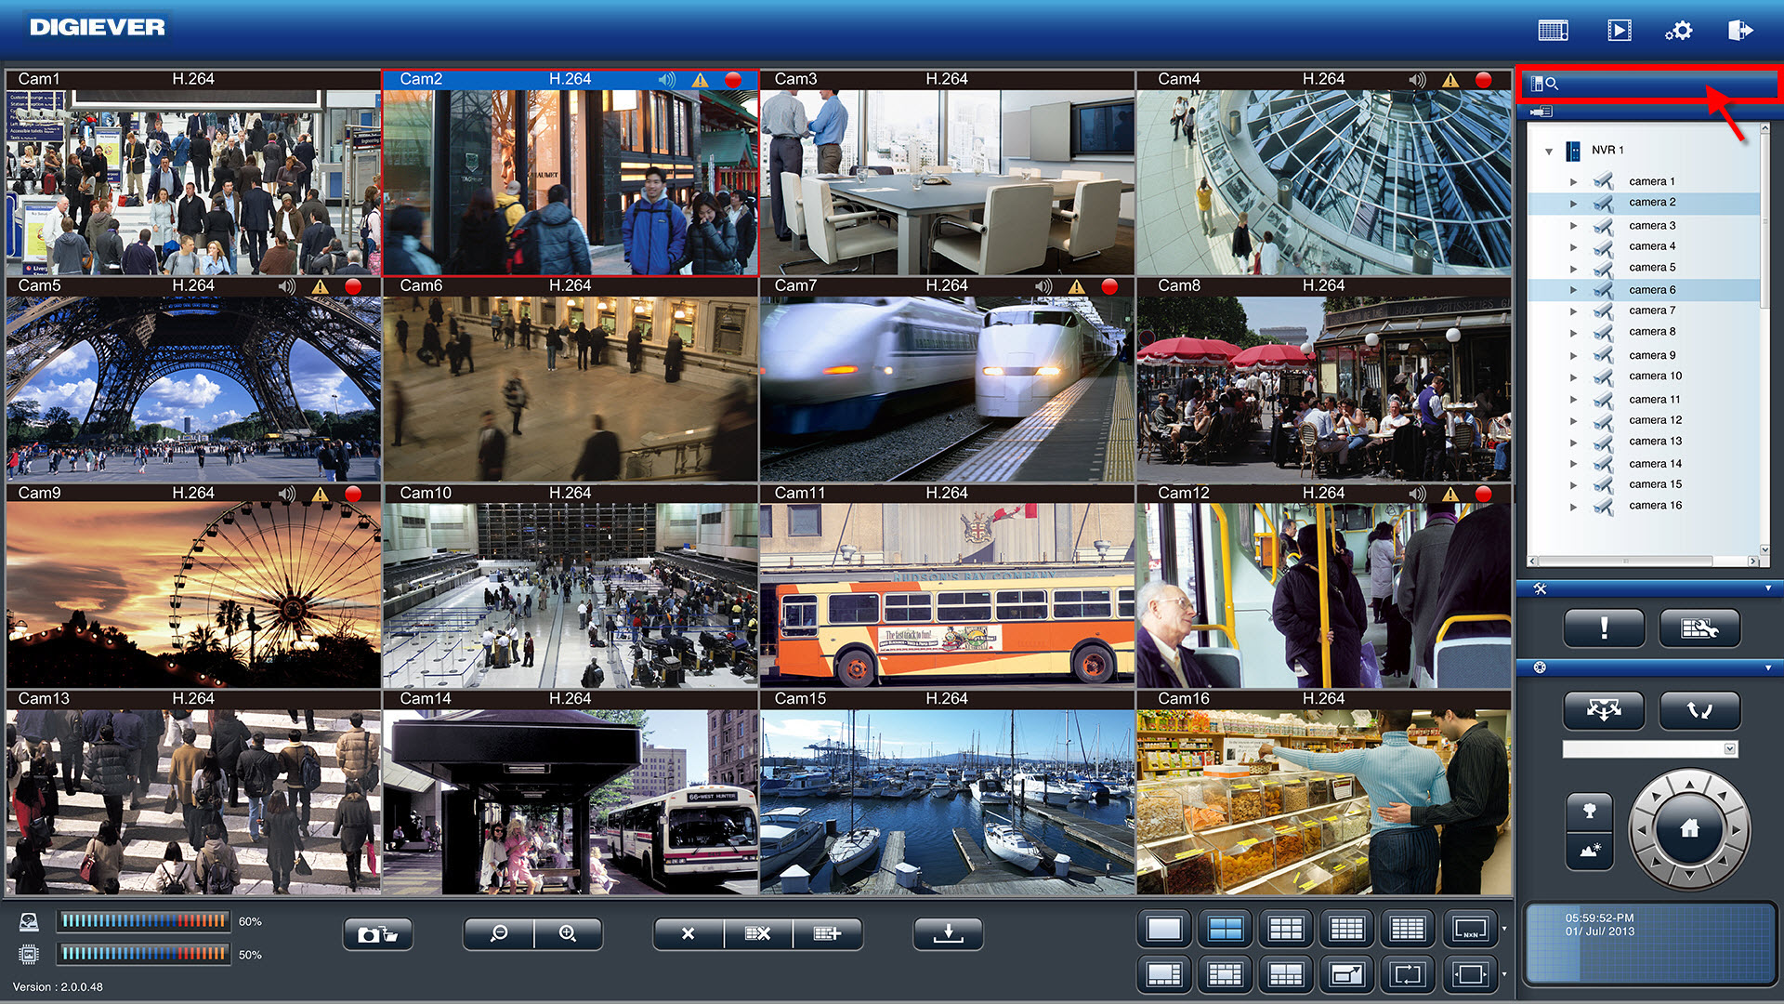The height and width of the screenshot is (1004, 1784).
Task: Open system settings gears icon
Action: point(1678,31)
